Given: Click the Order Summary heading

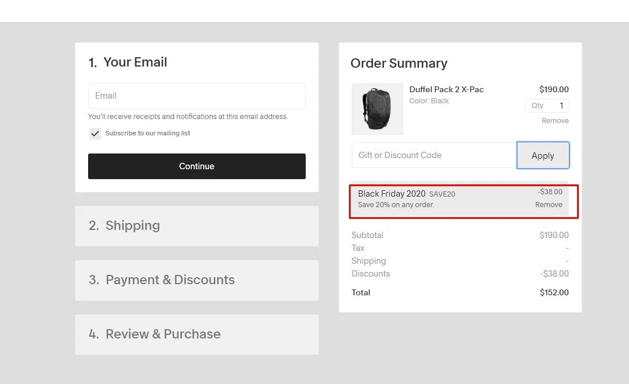Looking at the screenshot, I should tap(399, 64).
